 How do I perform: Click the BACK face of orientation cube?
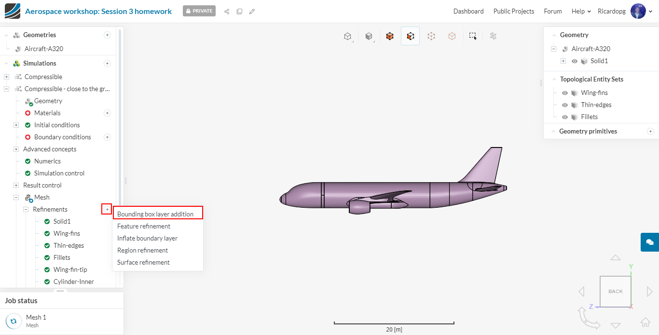[x=616, y=291]
